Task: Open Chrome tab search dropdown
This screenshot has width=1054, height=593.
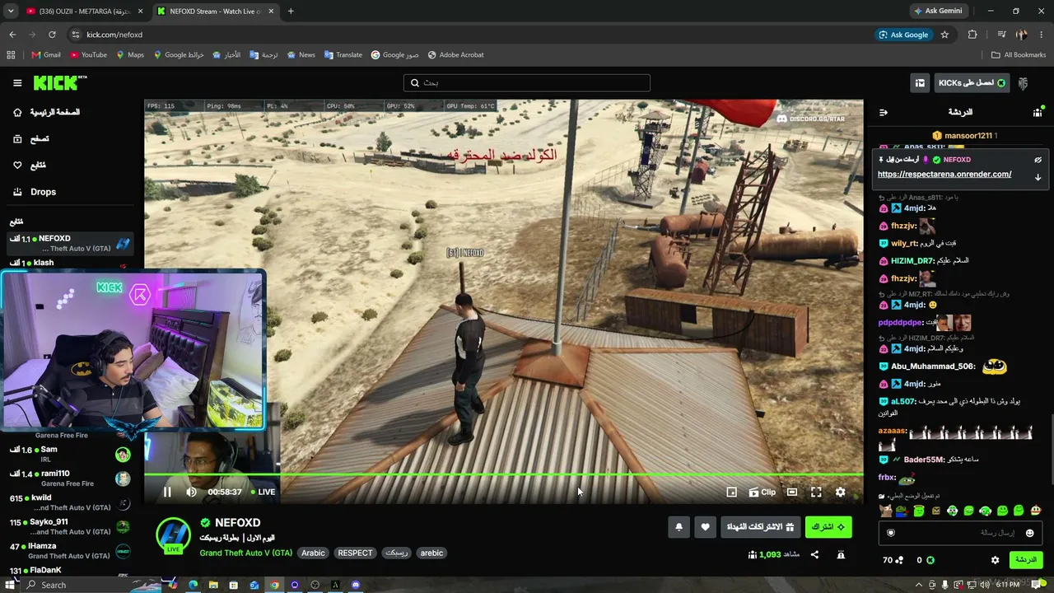Action: pos(11,12)
